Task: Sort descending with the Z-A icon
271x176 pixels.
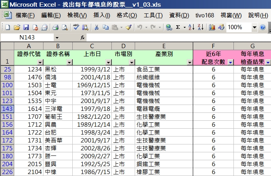Action: coord(201,27)
